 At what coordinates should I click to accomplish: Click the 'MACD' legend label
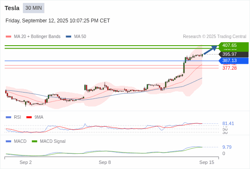pos(20,142)
